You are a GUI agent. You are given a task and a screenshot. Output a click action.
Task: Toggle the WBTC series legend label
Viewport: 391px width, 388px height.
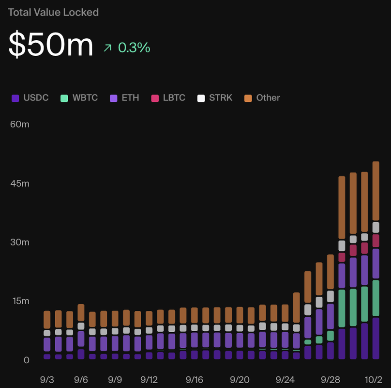coord(85,98)
